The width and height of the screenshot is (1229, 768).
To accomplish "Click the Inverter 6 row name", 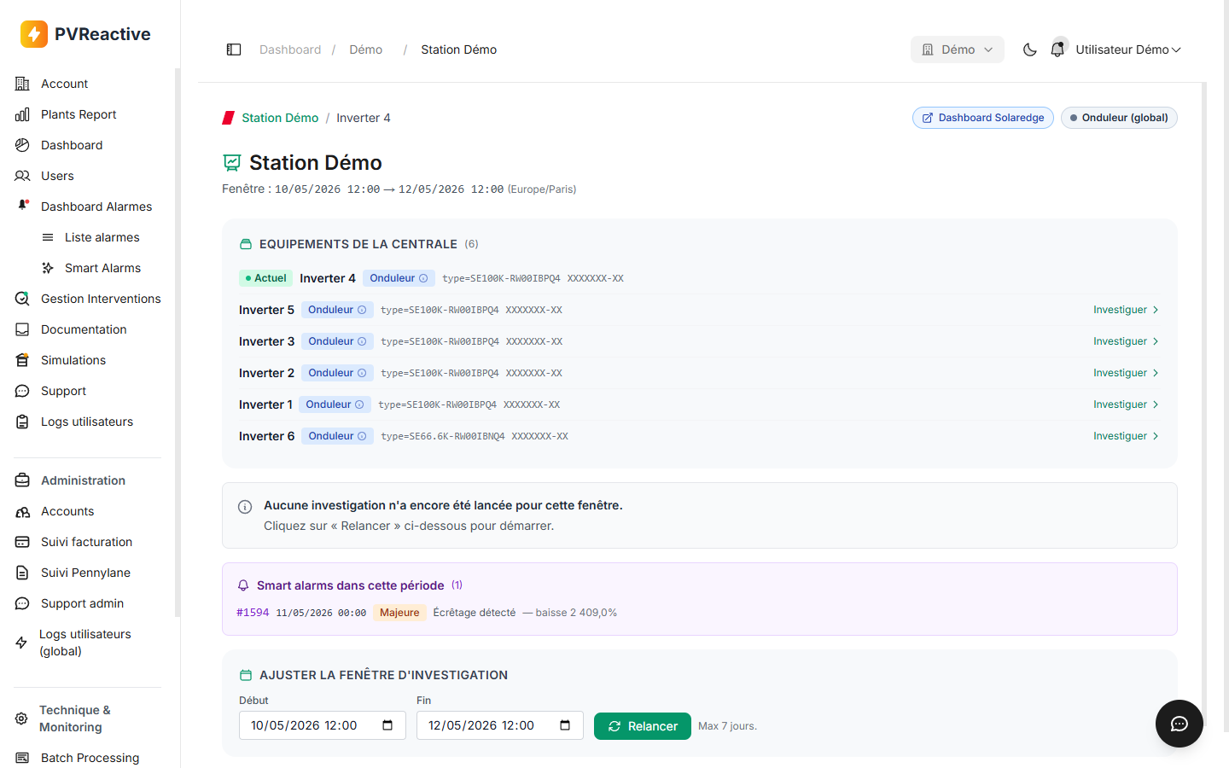I will click(x=266, y=436).
